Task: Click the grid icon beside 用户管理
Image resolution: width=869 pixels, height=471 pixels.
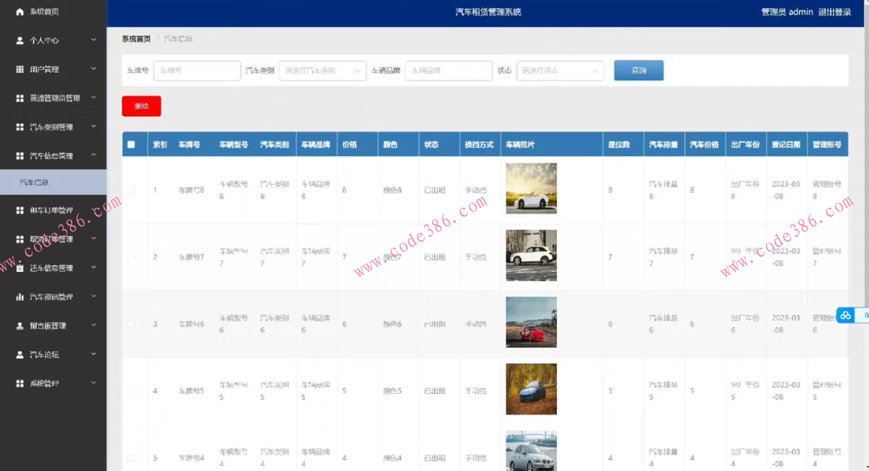Action: pyautogui.click(x=20, y=69)
